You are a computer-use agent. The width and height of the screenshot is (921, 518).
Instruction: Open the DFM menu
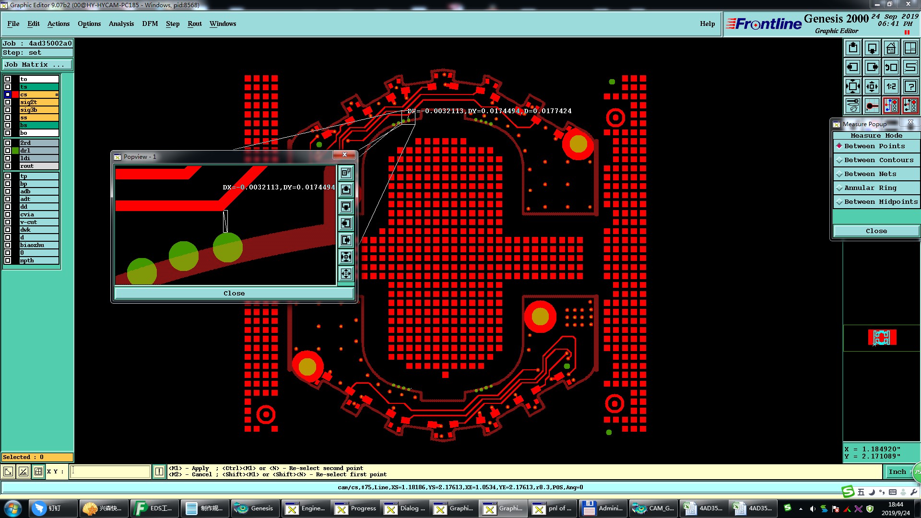tap(150, 24)
